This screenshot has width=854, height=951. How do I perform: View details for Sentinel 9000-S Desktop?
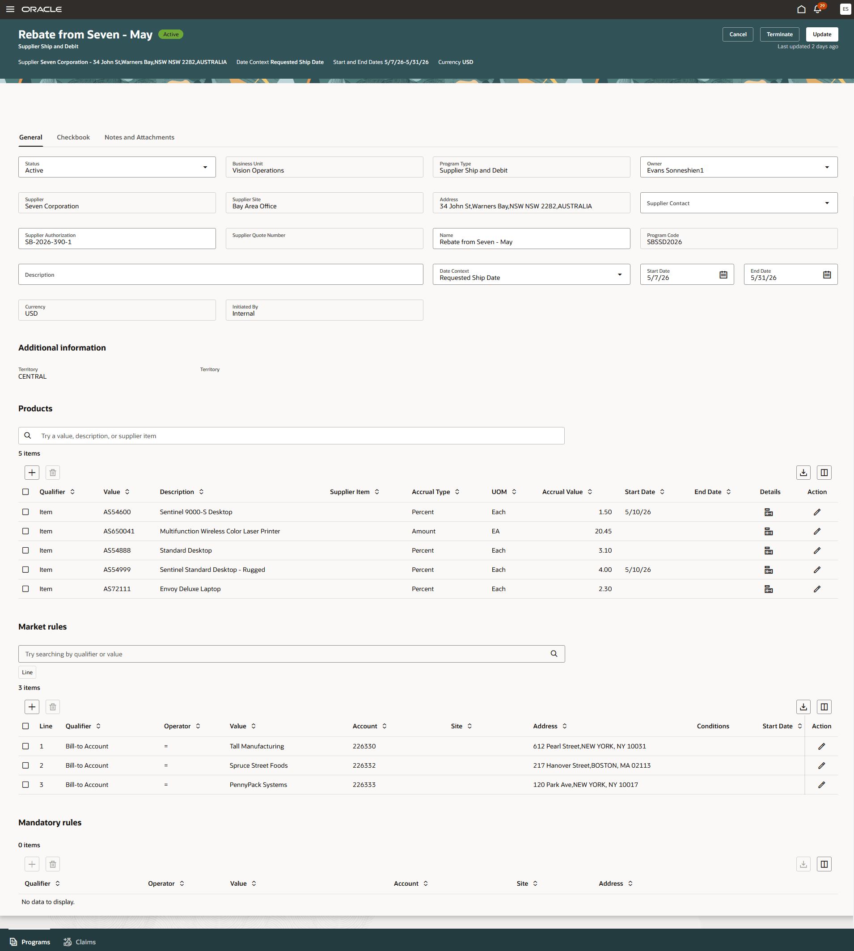[x=769, y=512]
